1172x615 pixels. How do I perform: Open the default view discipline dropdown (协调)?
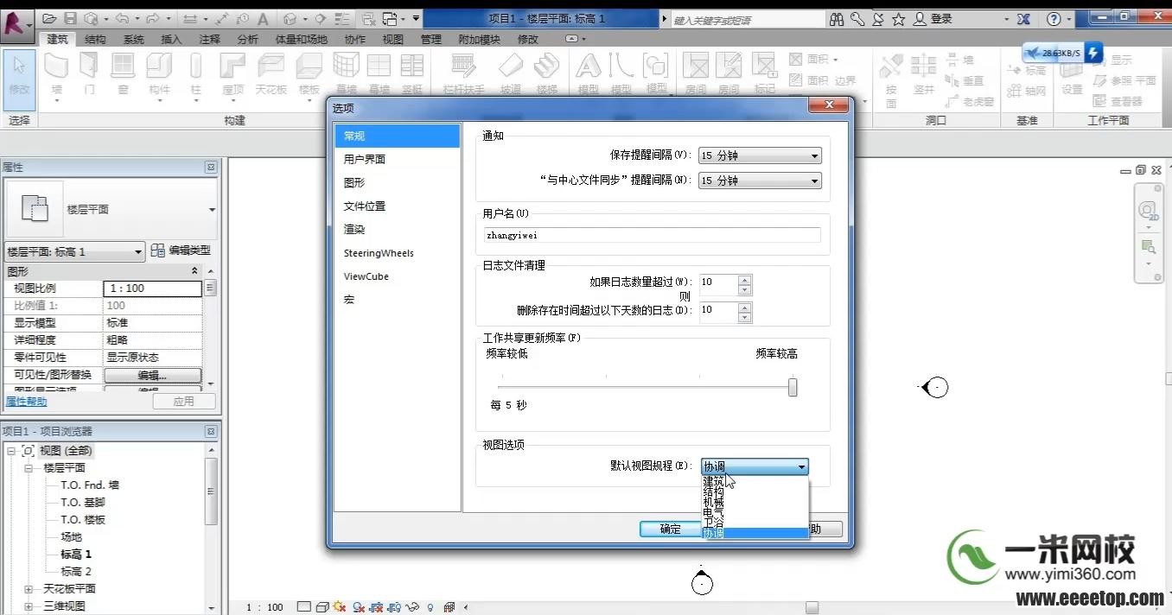click(x=755, y=466)
